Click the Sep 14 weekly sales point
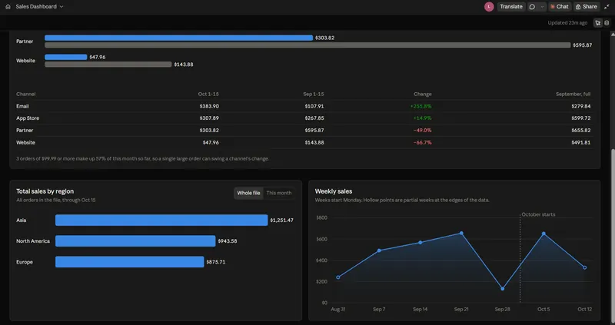The image size is (615, 325). [420, 242]
